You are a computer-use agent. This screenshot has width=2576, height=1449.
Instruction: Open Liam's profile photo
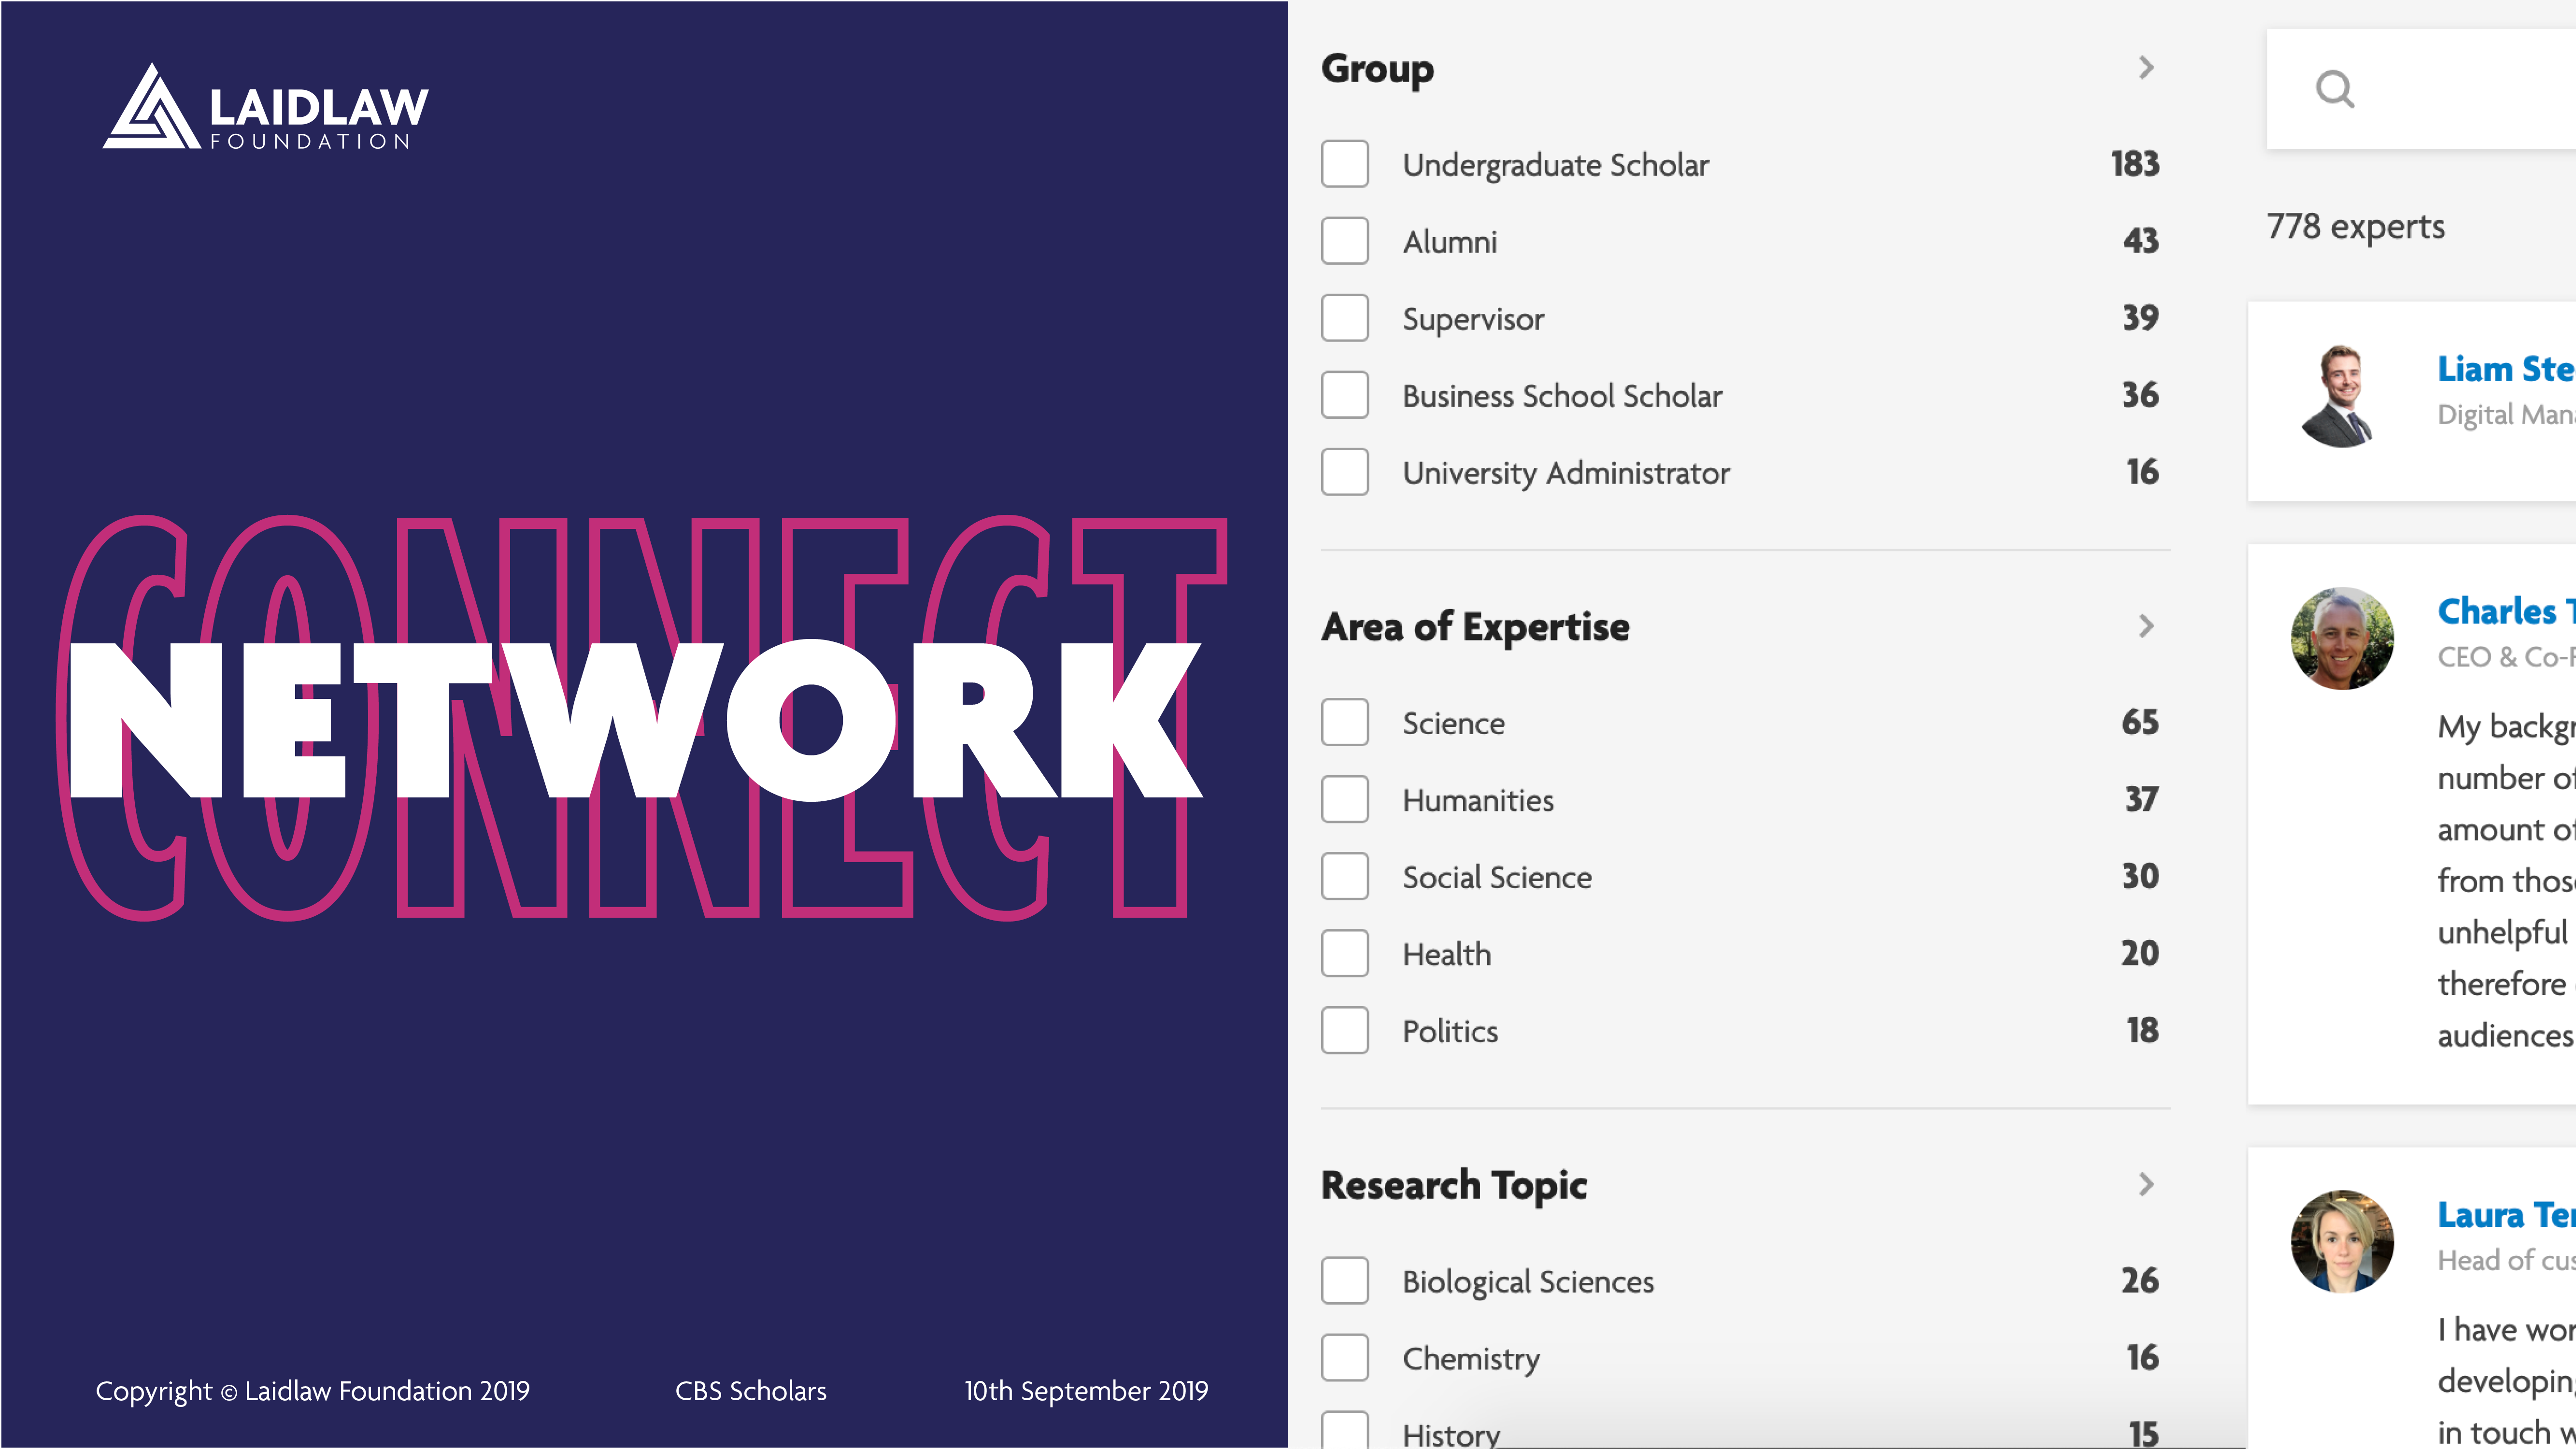click(x=2340, y=396)
